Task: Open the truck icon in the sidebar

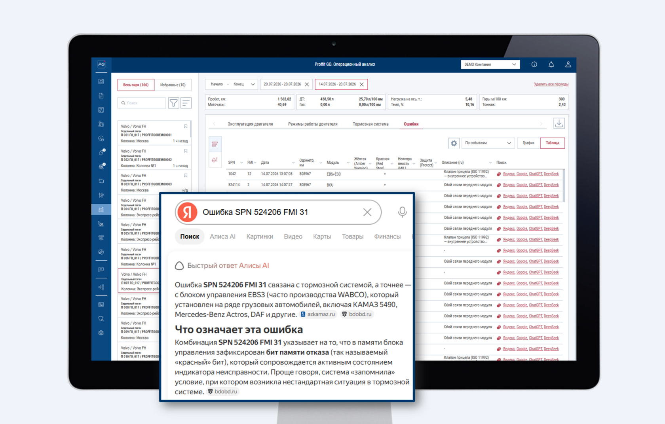Action: (x=101, y=124)
